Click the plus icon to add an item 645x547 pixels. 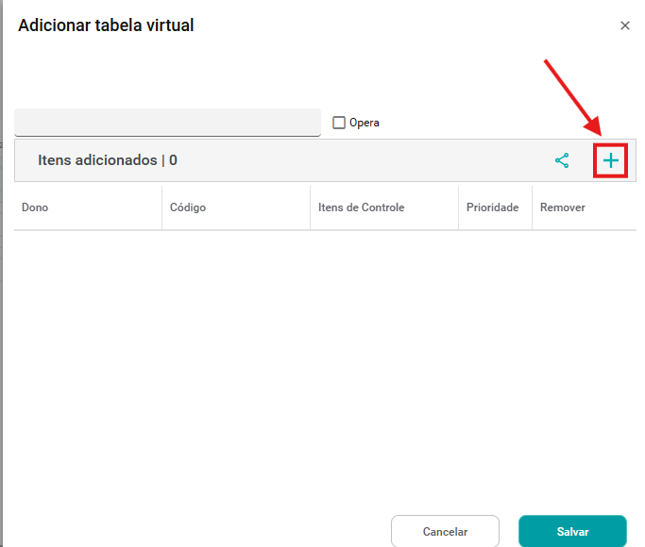coord(611,160)
